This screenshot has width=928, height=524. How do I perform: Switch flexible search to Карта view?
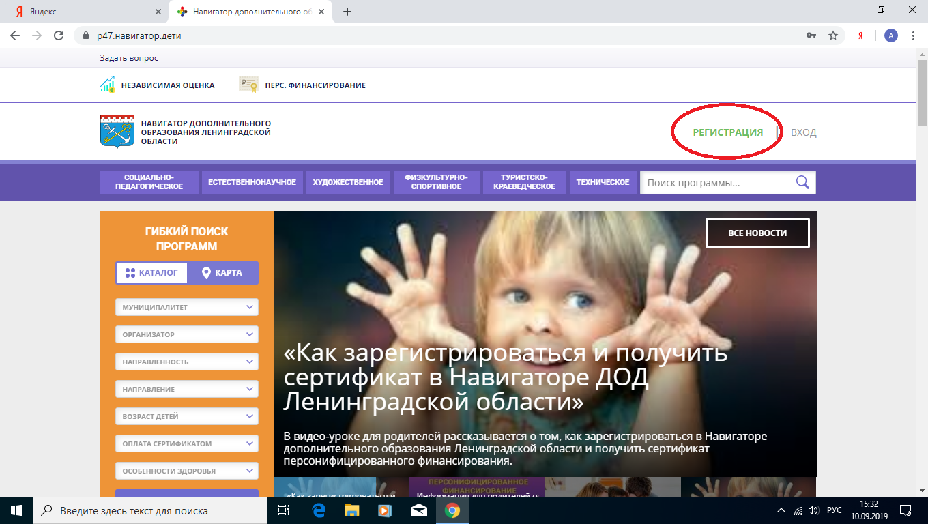tap(222, 272)
